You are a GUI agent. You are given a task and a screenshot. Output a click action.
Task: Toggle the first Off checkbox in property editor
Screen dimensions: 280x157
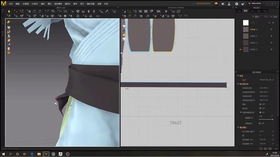tap(260, 104)
